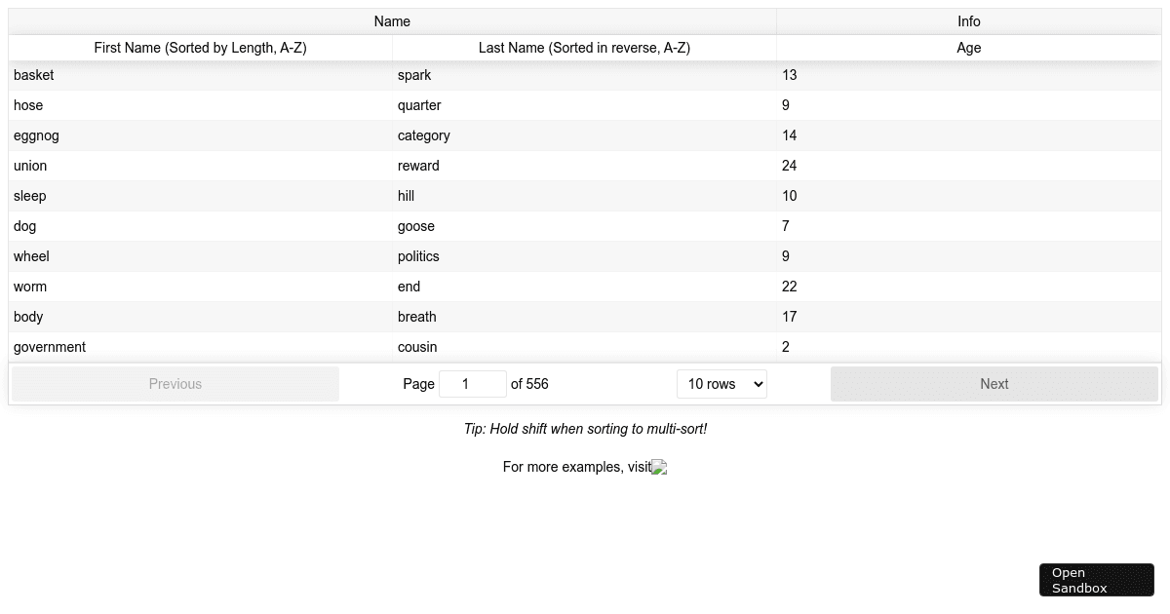Click the Name group header
This screenshot has width=1170, height=614.
click(392, 20)
